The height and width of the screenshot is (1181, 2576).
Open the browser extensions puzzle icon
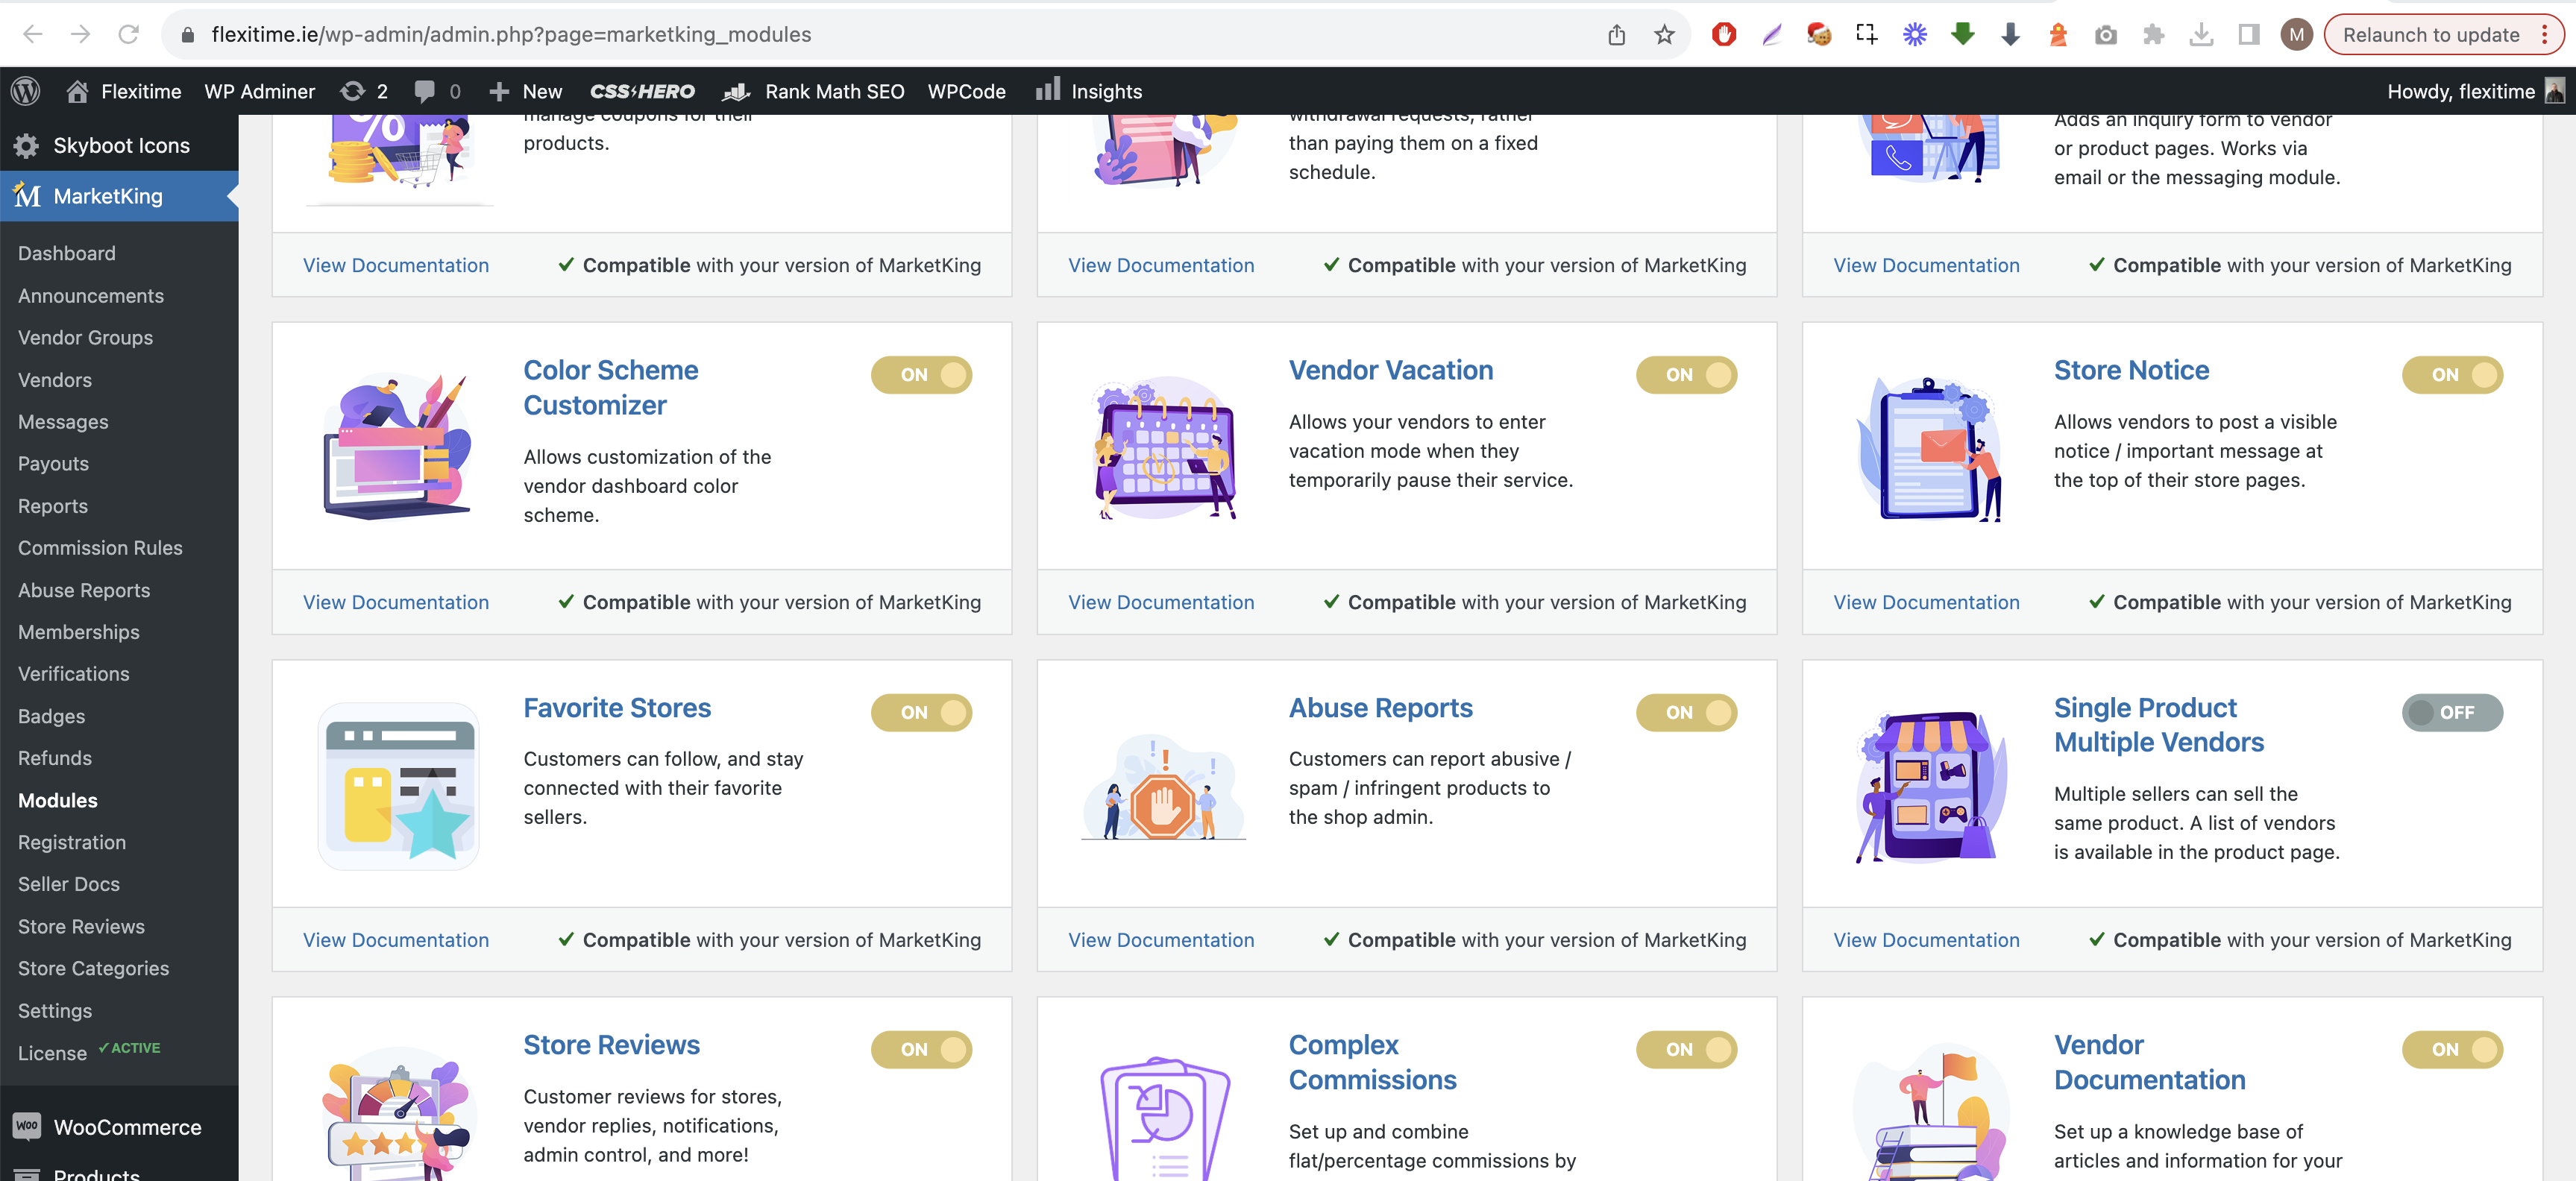pyautogui.click(x=2154, y=35)
